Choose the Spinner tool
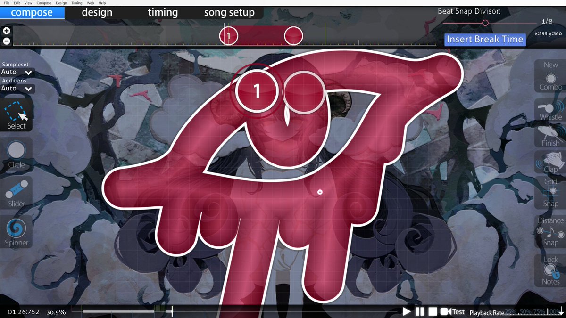566x318 pixels. [17, 232]
